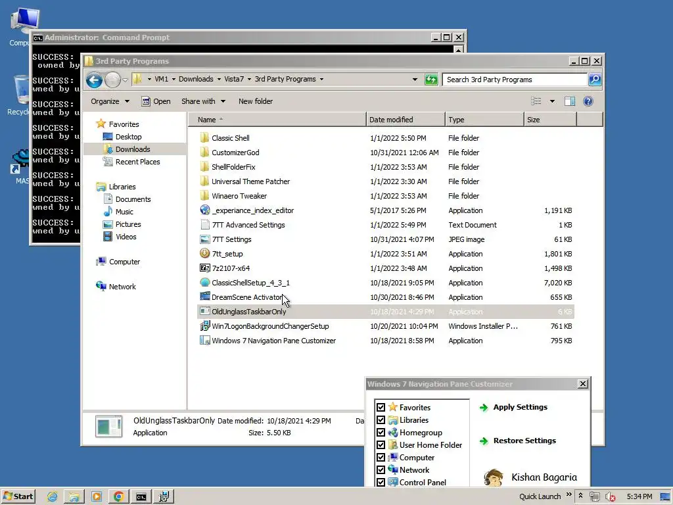Open the Organize dropdown menu
The width and height of the screenshot is (673, 505).
(x=110, y=101)
